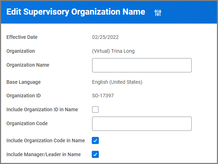
Task: Click the (Virtual) Trina Long value
Action: click(x=113, y=51)
